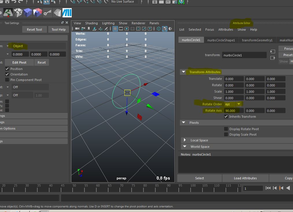293x212 pixels.
Task: Expand the Local Space section
Action: (185, 140)
